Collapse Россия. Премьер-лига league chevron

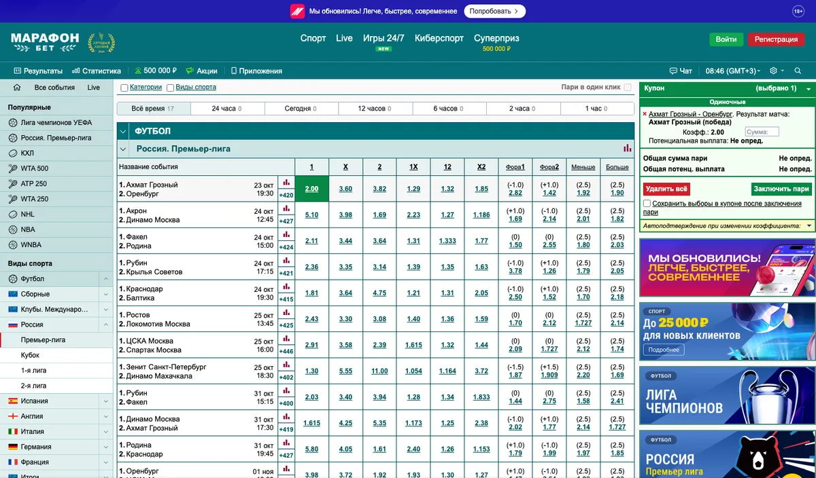pyautogui.click(x=123, y=149)
